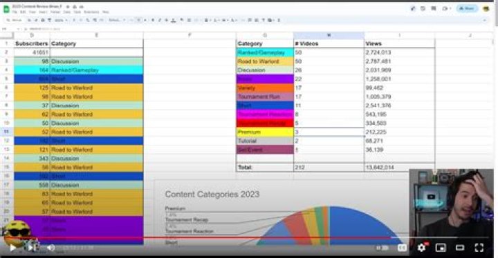Click the '# Videos' header cell
Viewport: 498px width, 258px height.
[x=329, y=43]
